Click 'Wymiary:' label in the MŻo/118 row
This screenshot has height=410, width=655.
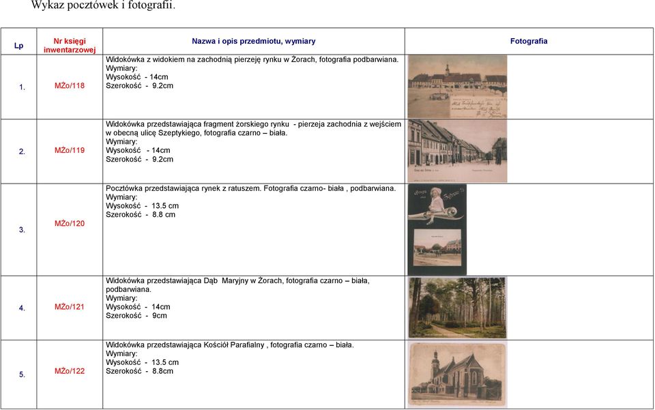[x=121, y=68]
